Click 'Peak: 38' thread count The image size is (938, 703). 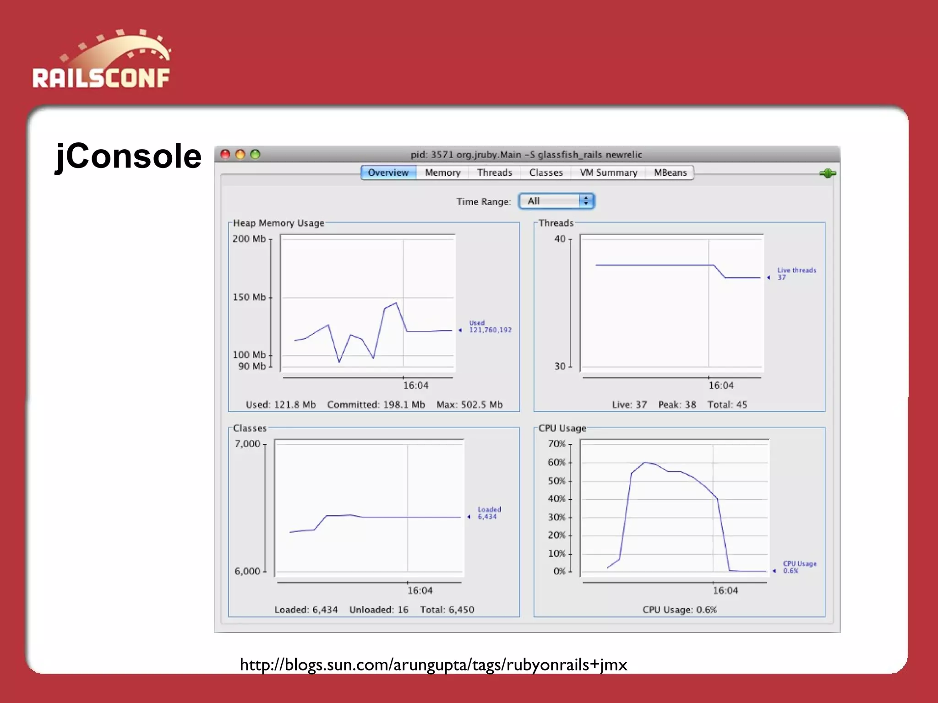point(677,405)
